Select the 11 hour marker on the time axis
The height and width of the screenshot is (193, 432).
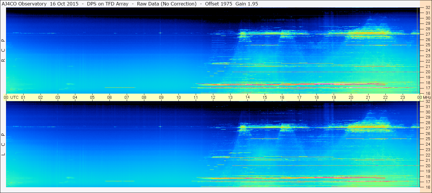pyautogui.click(x=196, y=97)
